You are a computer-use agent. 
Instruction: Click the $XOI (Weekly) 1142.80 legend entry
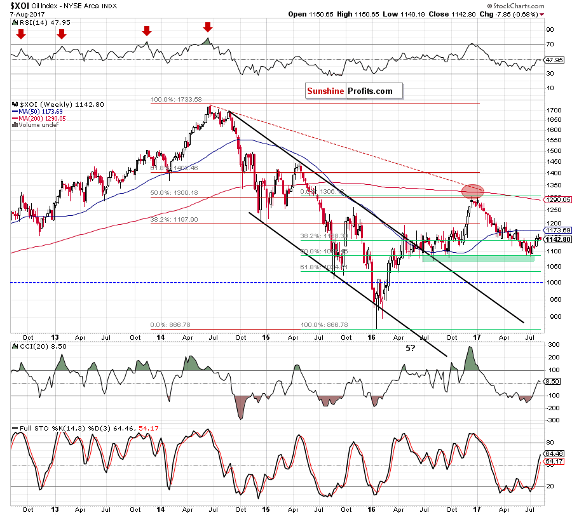pos(62,105)
